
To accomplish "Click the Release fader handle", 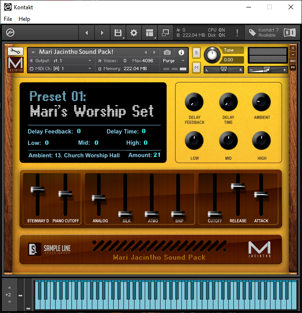I will [238, 186].
